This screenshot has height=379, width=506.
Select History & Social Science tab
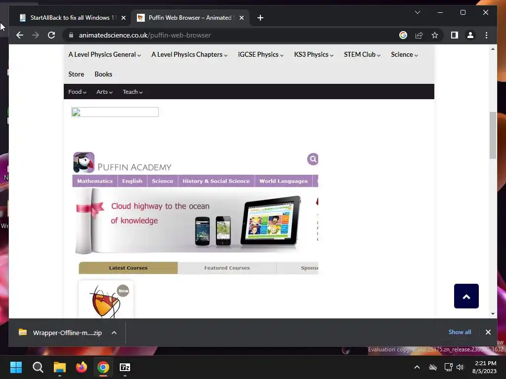point(216,181)
